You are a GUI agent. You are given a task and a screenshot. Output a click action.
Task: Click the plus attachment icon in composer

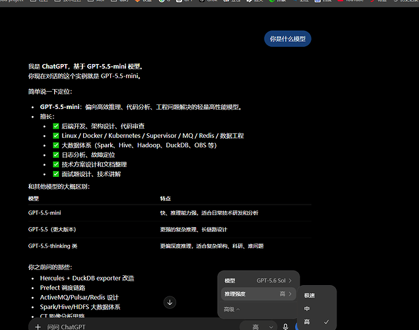pyautogui.click(x=38, y=327)
